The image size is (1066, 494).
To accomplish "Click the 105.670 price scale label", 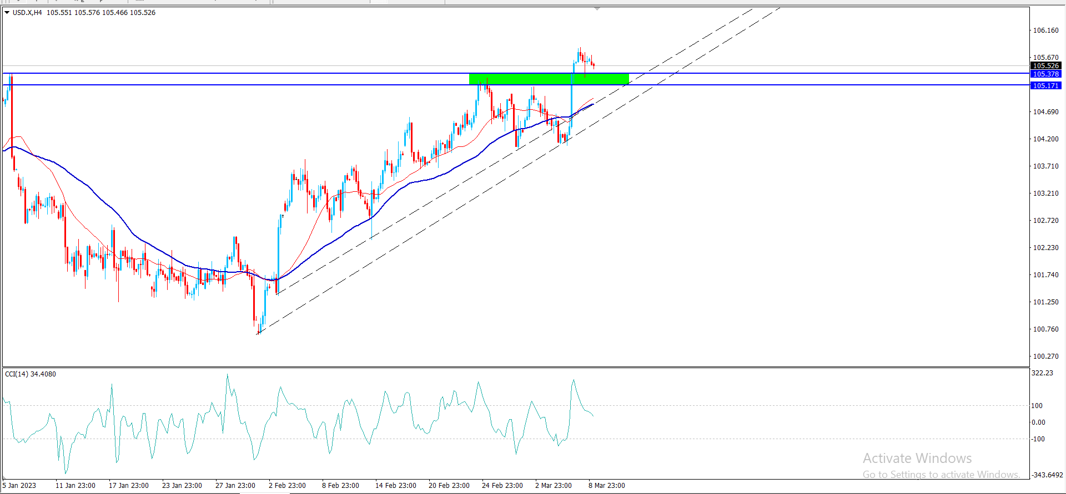I will (1045, 58).
